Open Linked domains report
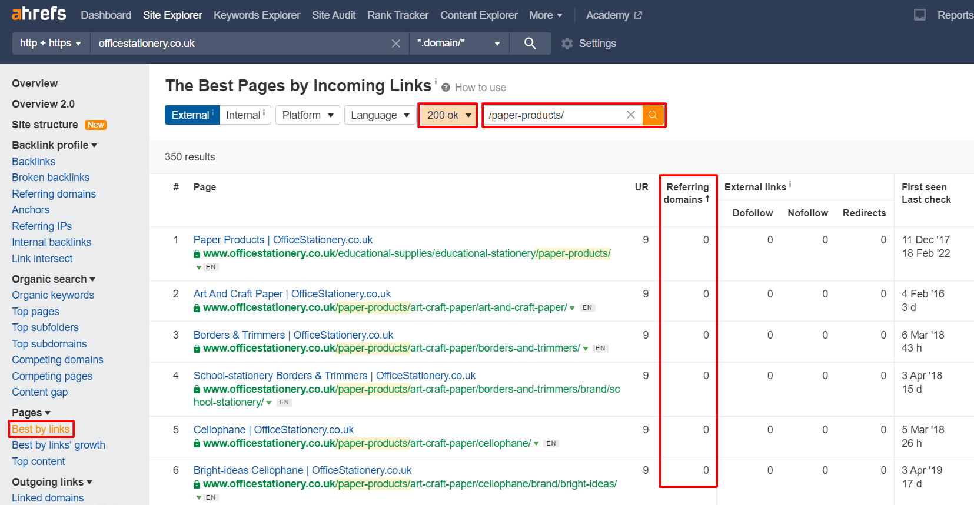 48,498
